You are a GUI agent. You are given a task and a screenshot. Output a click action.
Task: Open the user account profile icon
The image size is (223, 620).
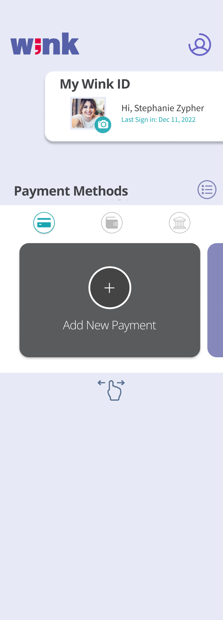click(x=200, y=45)
